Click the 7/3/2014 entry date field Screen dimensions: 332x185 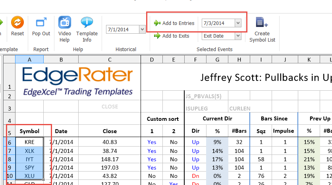point(218,23)
